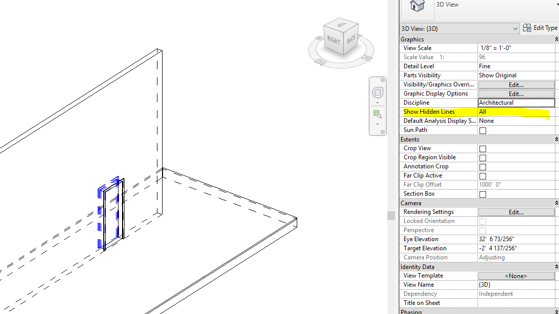Image resolution: width=559 pixels, height=314 pixels.
Task: Collapse the Graphics section
Action: click(x=555, y=39)
